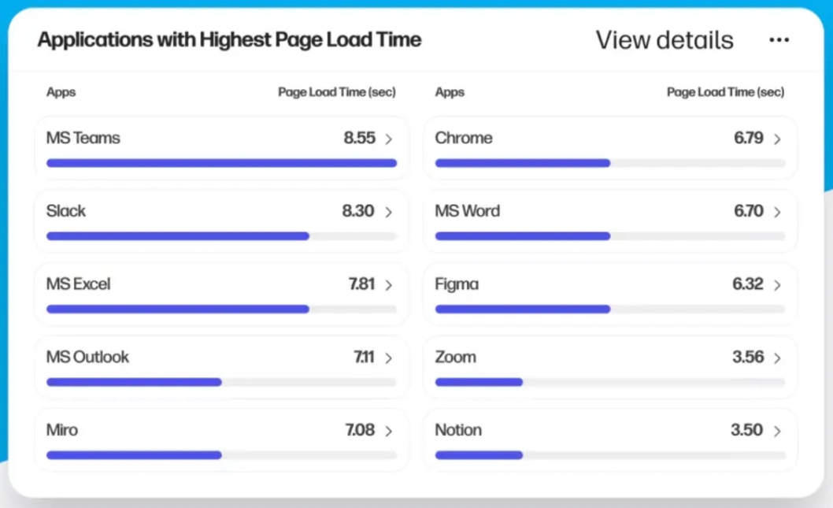Select the Figma application label
The height and width of the screenshot is (508, 833).
457,284
